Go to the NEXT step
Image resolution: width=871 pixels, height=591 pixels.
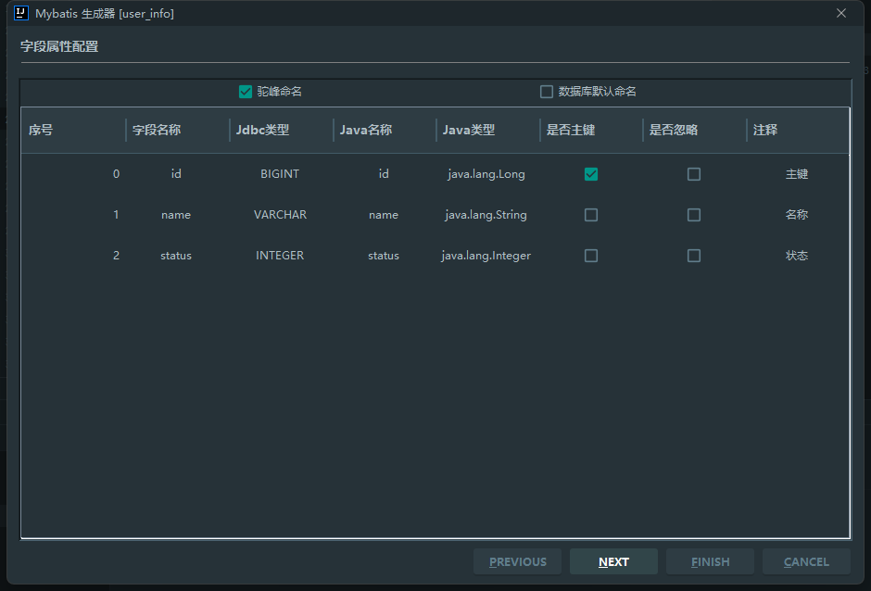[x=613, y=561]
